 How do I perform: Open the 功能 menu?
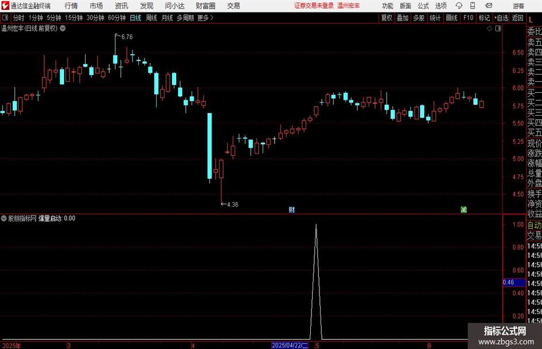pyautogui.click(x=388, y=6)
